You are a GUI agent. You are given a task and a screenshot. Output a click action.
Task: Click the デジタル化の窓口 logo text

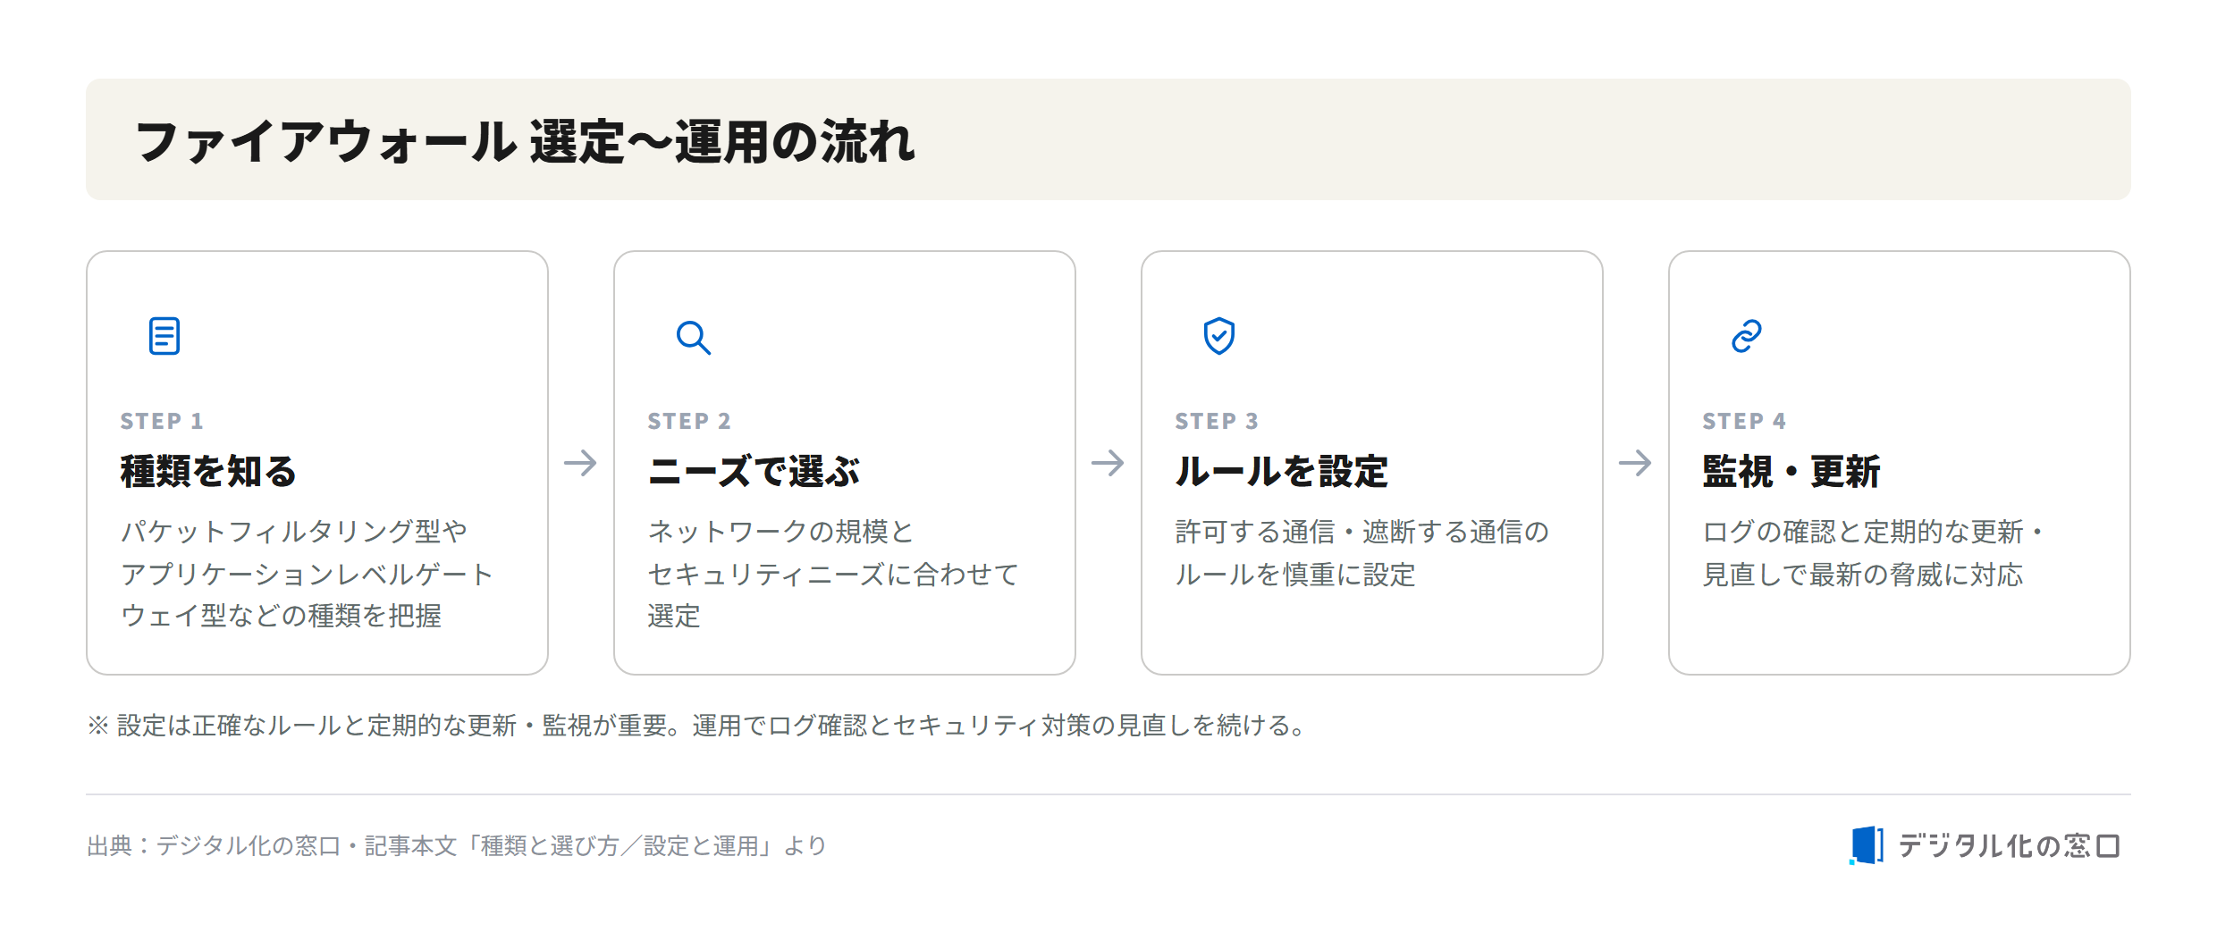[2009, 845]
